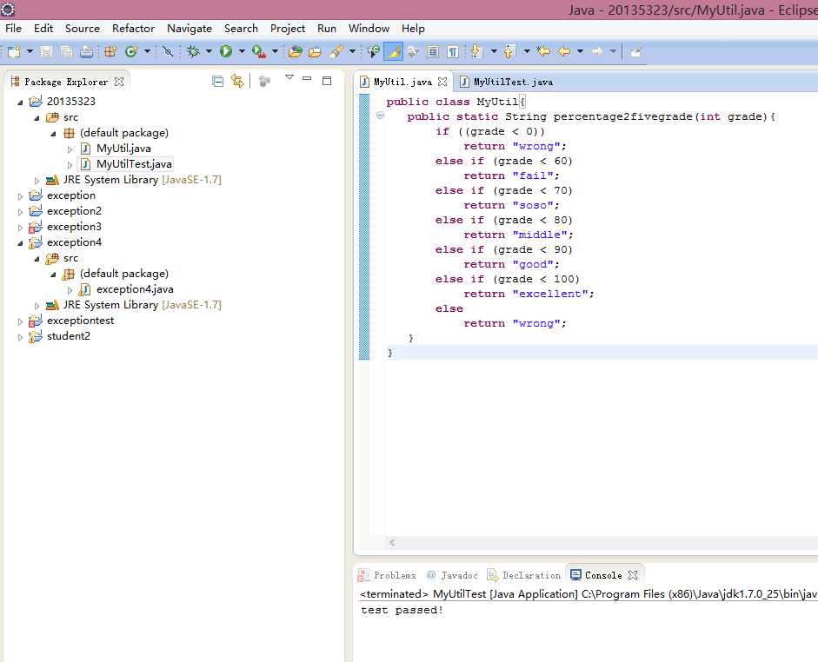Open the Package Explorer View Menu triangle
818x662 pixels.
(289, 77)
